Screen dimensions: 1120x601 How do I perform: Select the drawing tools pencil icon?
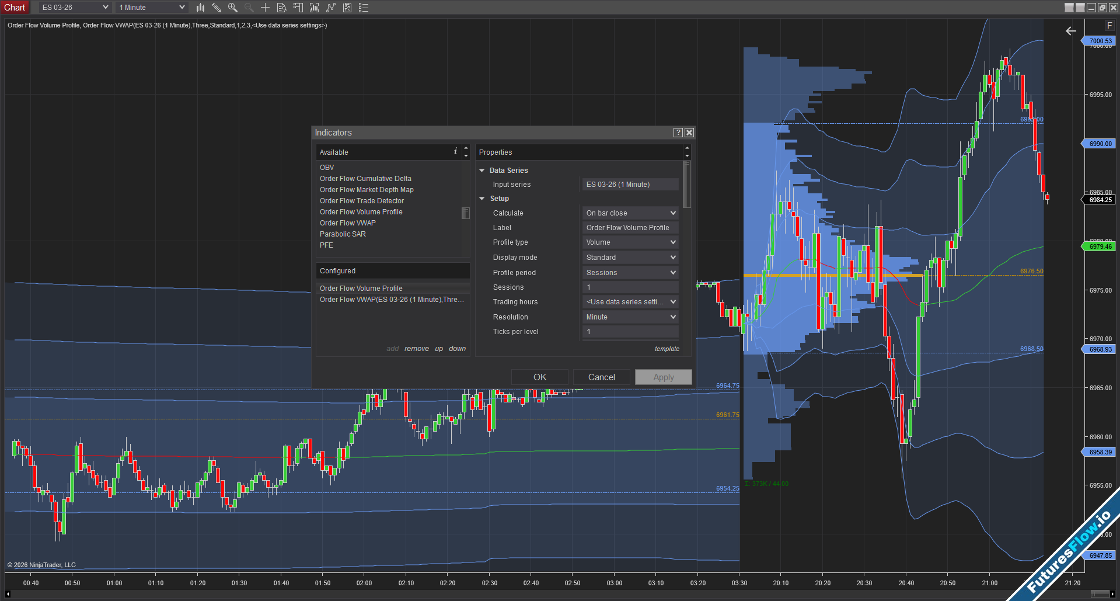click(x=217, y=8)
